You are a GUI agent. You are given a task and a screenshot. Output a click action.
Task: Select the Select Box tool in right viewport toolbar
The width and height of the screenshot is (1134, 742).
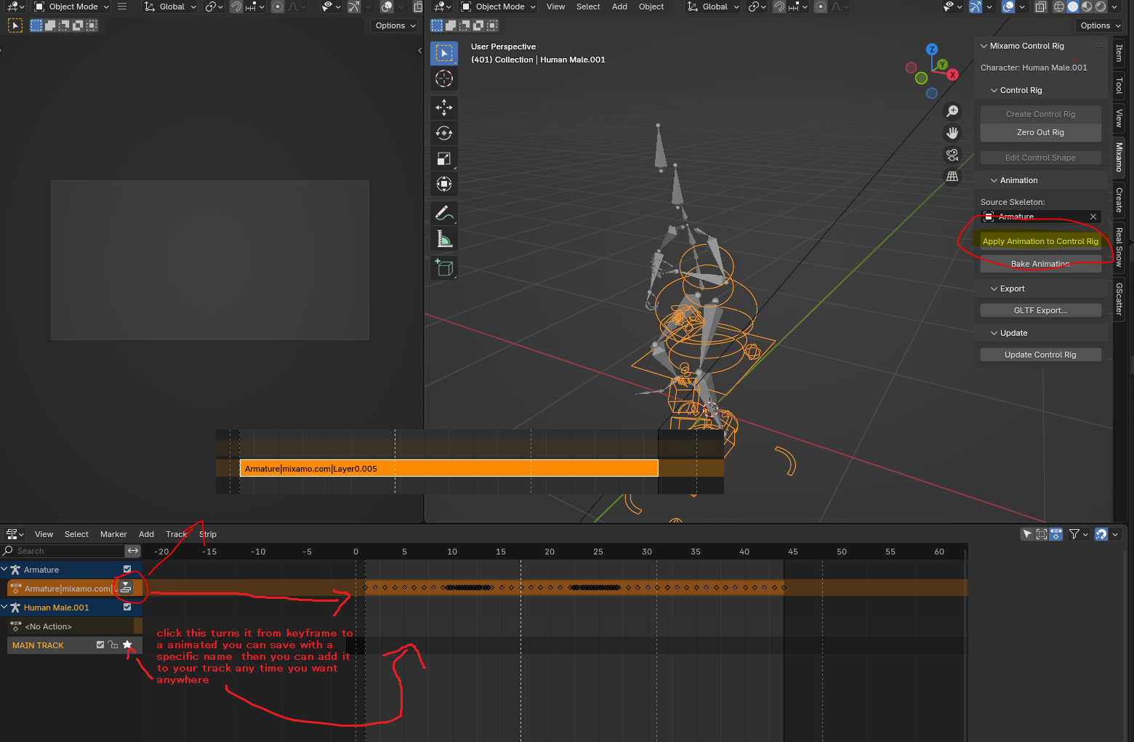coord(444,53)
